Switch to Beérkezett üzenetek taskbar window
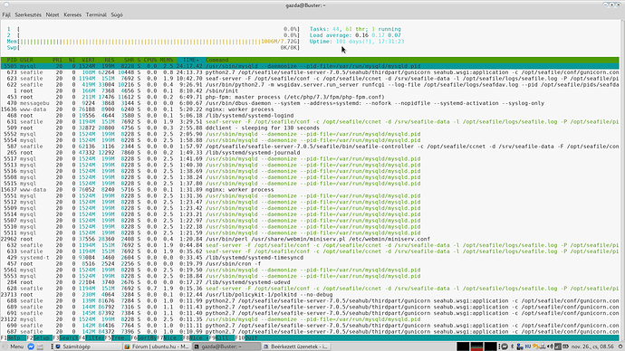 coord(296,346)
